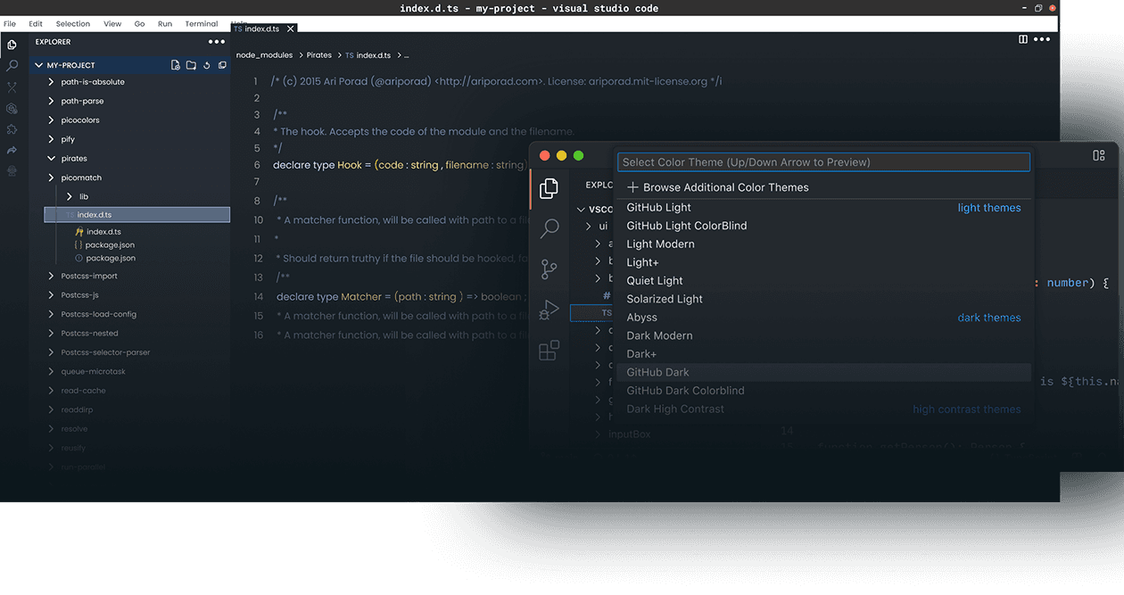Split the editor with the split icon
1124x595 pixels.
[1023, 39]
